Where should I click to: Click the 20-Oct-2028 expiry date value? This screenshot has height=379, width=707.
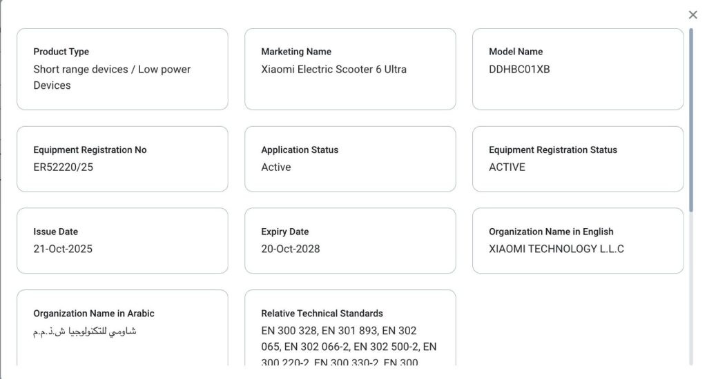pyautogui.click(x=291, y=249)
